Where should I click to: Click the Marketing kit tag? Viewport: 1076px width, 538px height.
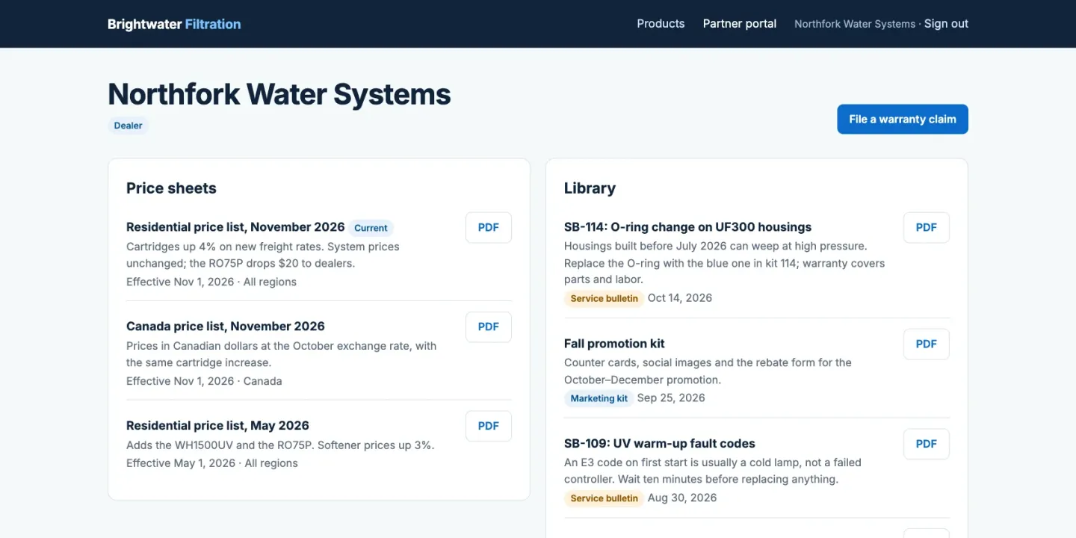click(599, 398)
